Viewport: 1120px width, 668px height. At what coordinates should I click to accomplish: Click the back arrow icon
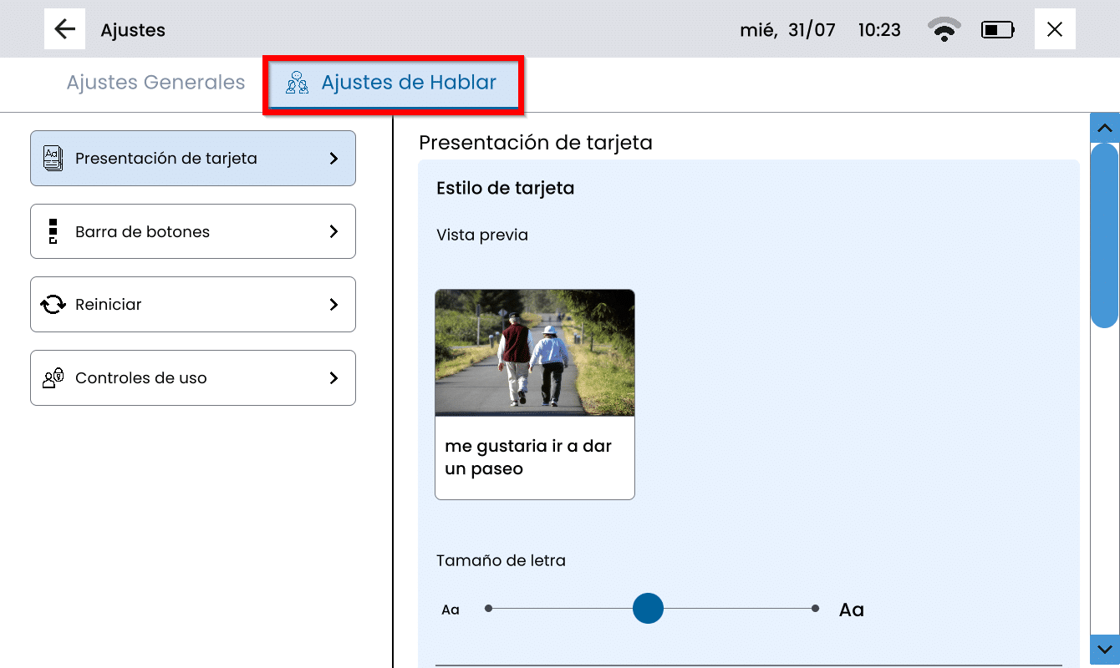pos(64,29)
